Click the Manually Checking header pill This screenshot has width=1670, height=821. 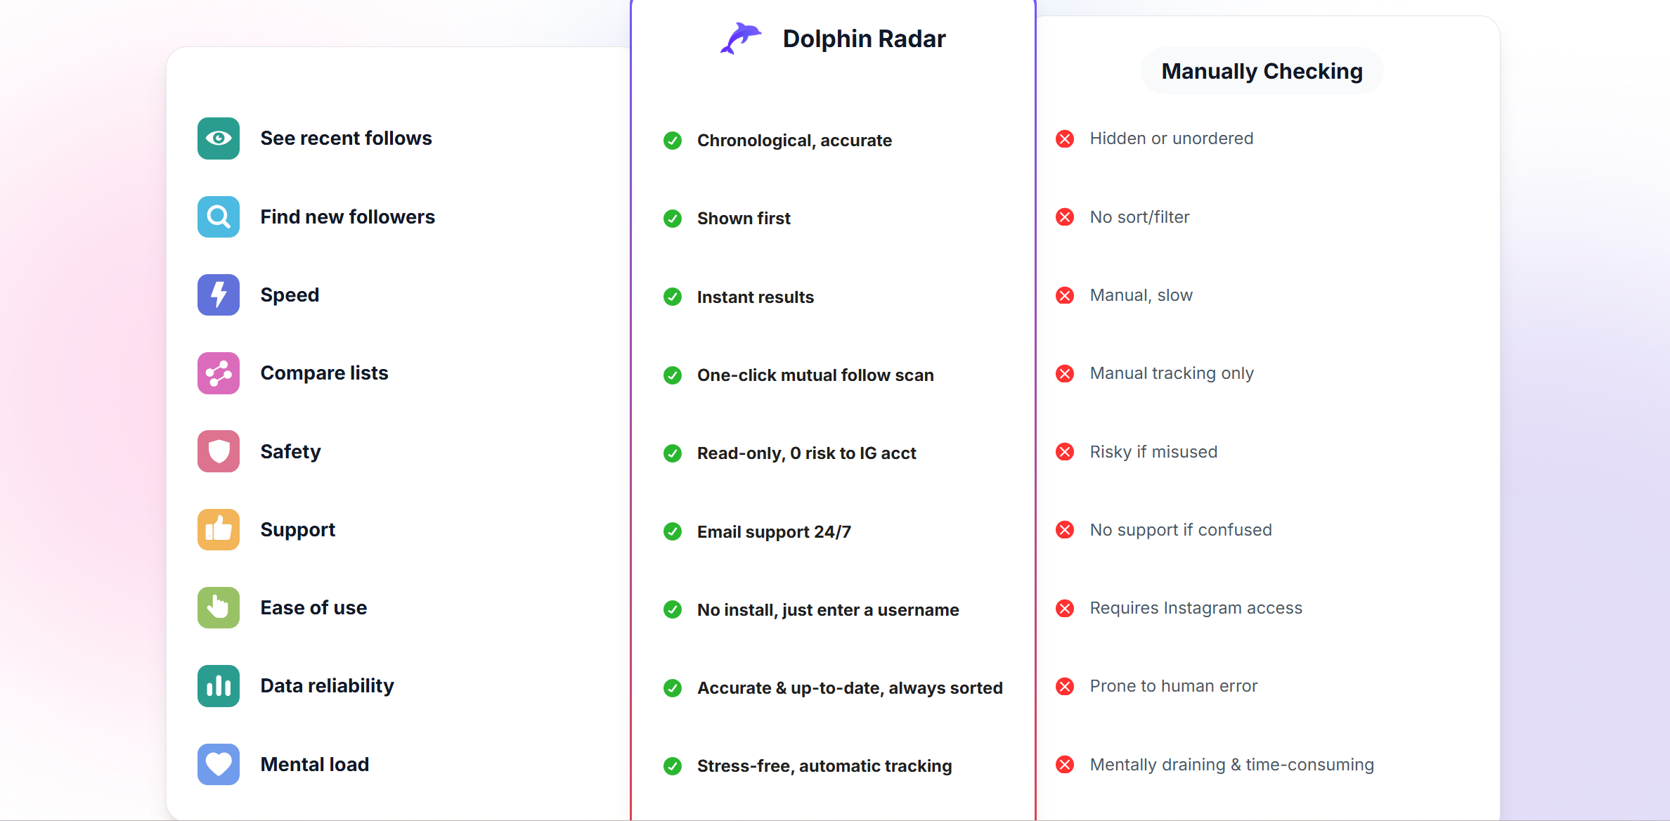click(x=1262, y=71)
